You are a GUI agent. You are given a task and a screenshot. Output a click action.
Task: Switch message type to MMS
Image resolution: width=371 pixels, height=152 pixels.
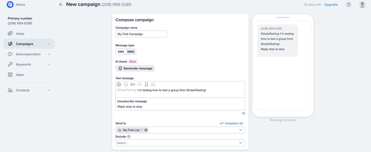coord(131,52)
